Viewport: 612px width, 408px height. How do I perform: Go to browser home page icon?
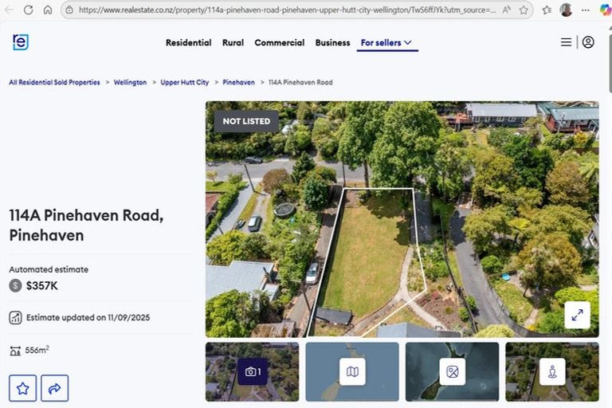pos(48,10)
